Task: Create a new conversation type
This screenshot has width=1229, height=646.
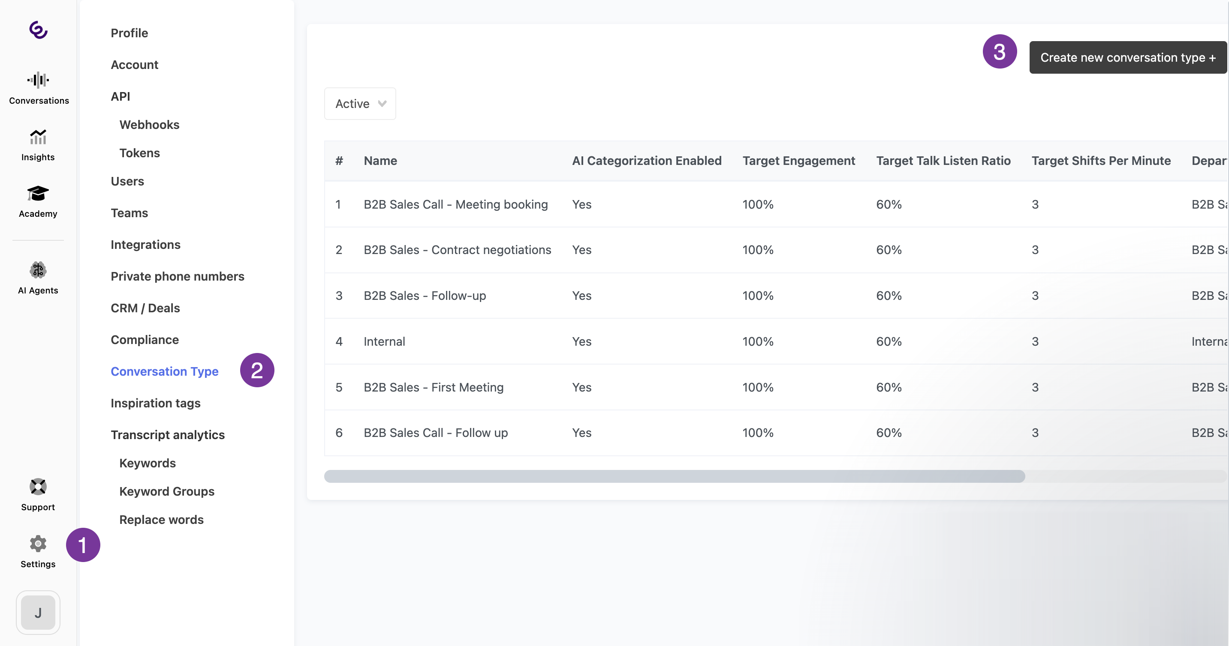Action: 1127,57
